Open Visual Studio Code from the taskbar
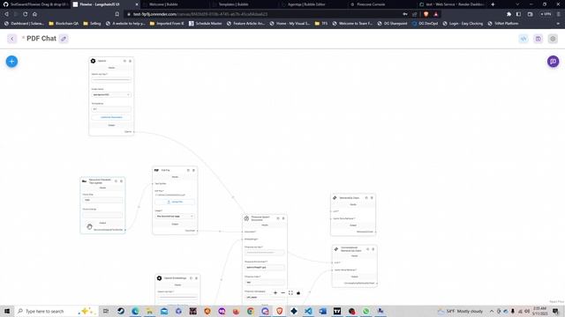Screen dimensions: 565x317 (308, 311)
